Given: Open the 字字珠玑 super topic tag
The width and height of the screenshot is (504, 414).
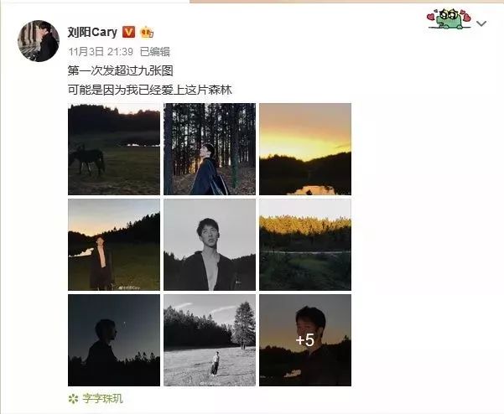Looking at the screenshot, I should coord(103,399).
